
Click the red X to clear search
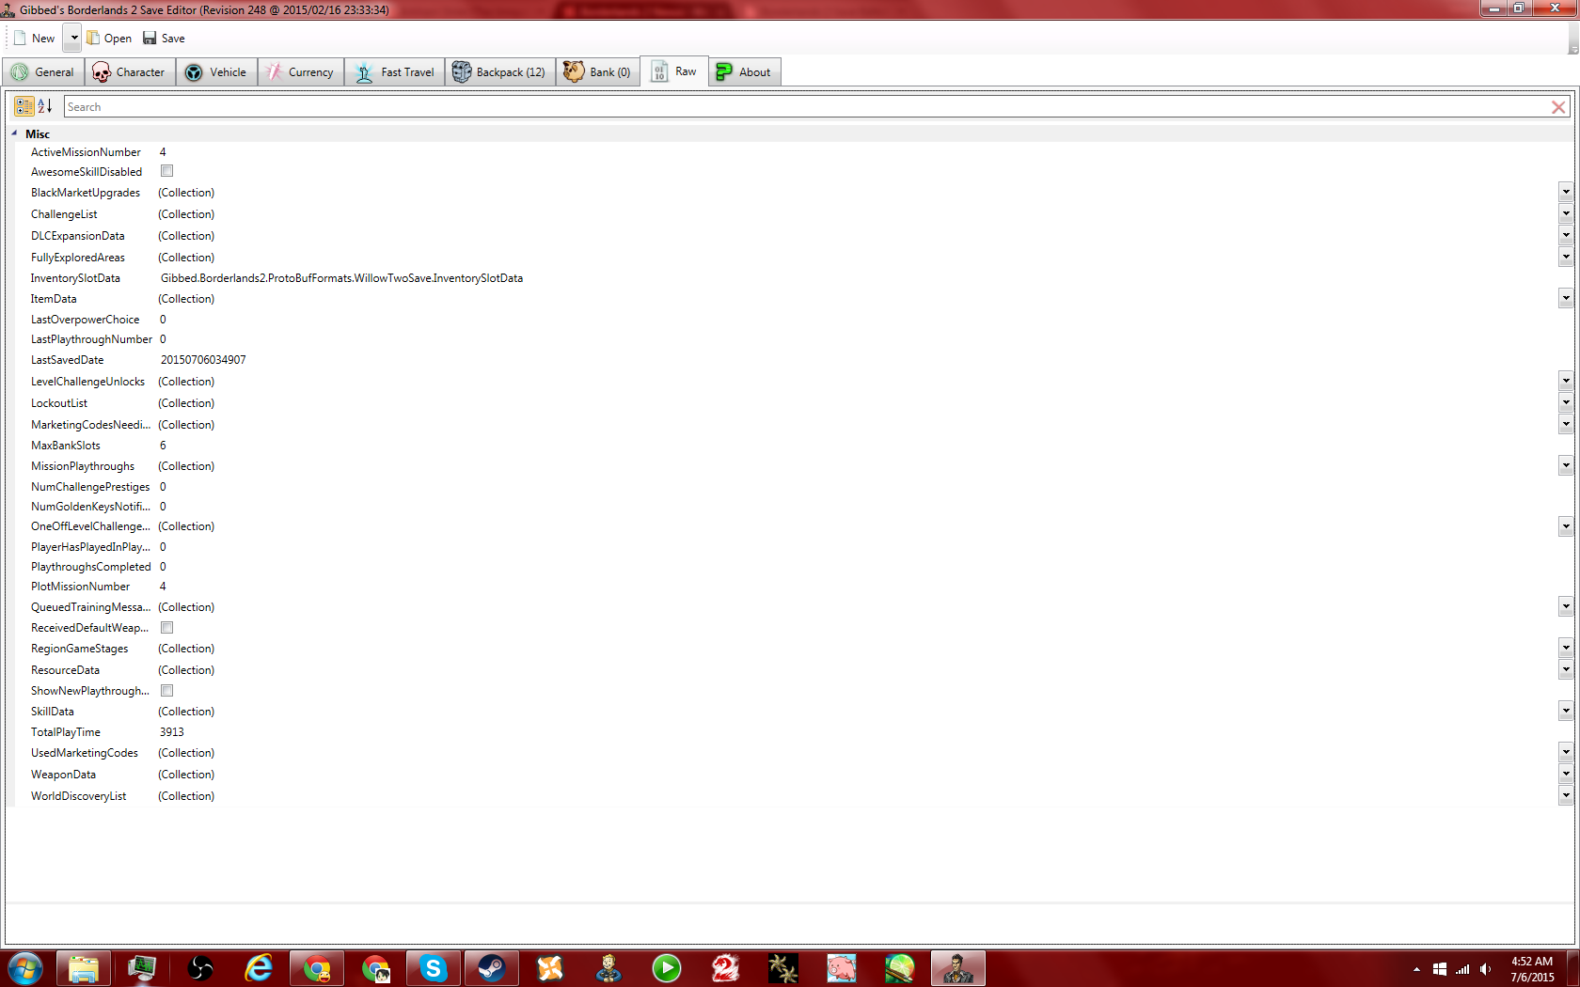point(1558,107)
